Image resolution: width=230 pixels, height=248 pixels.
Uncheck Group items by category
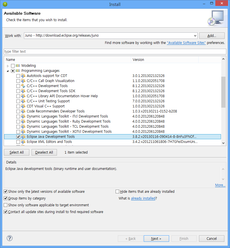[6, 198]
